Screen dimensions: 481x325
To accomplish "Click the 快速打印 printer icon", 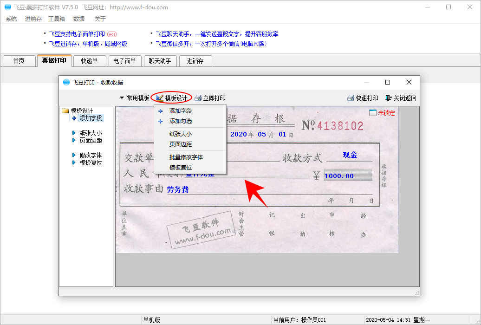I will coord(351,98).
